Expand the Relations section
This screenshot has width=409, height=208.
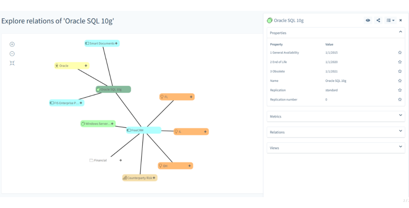click(x=336, y=132)
